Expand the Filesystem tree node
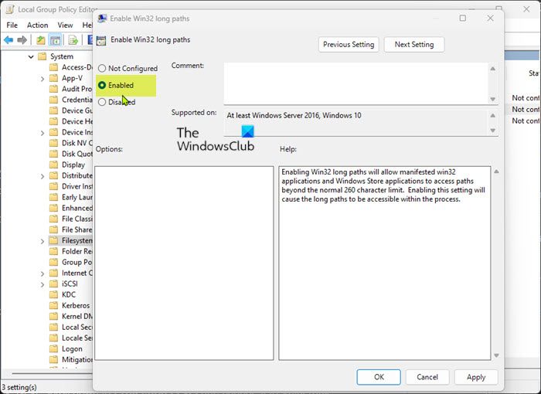The height and width of the screenshot is (394, 541). (42, 241)
